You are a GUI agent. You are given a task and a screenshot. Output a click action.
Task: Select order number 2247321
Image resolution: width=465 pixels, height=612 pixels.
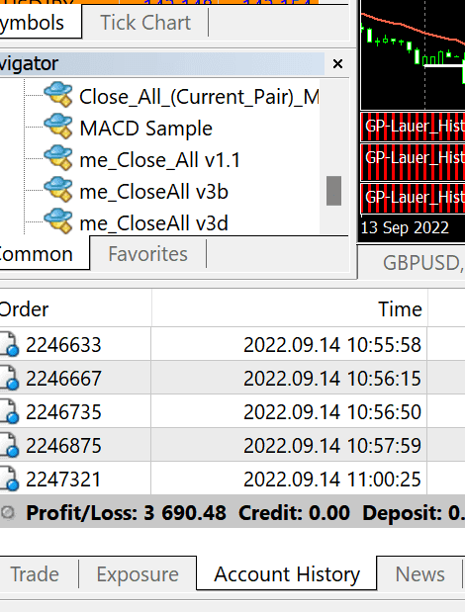63,479
